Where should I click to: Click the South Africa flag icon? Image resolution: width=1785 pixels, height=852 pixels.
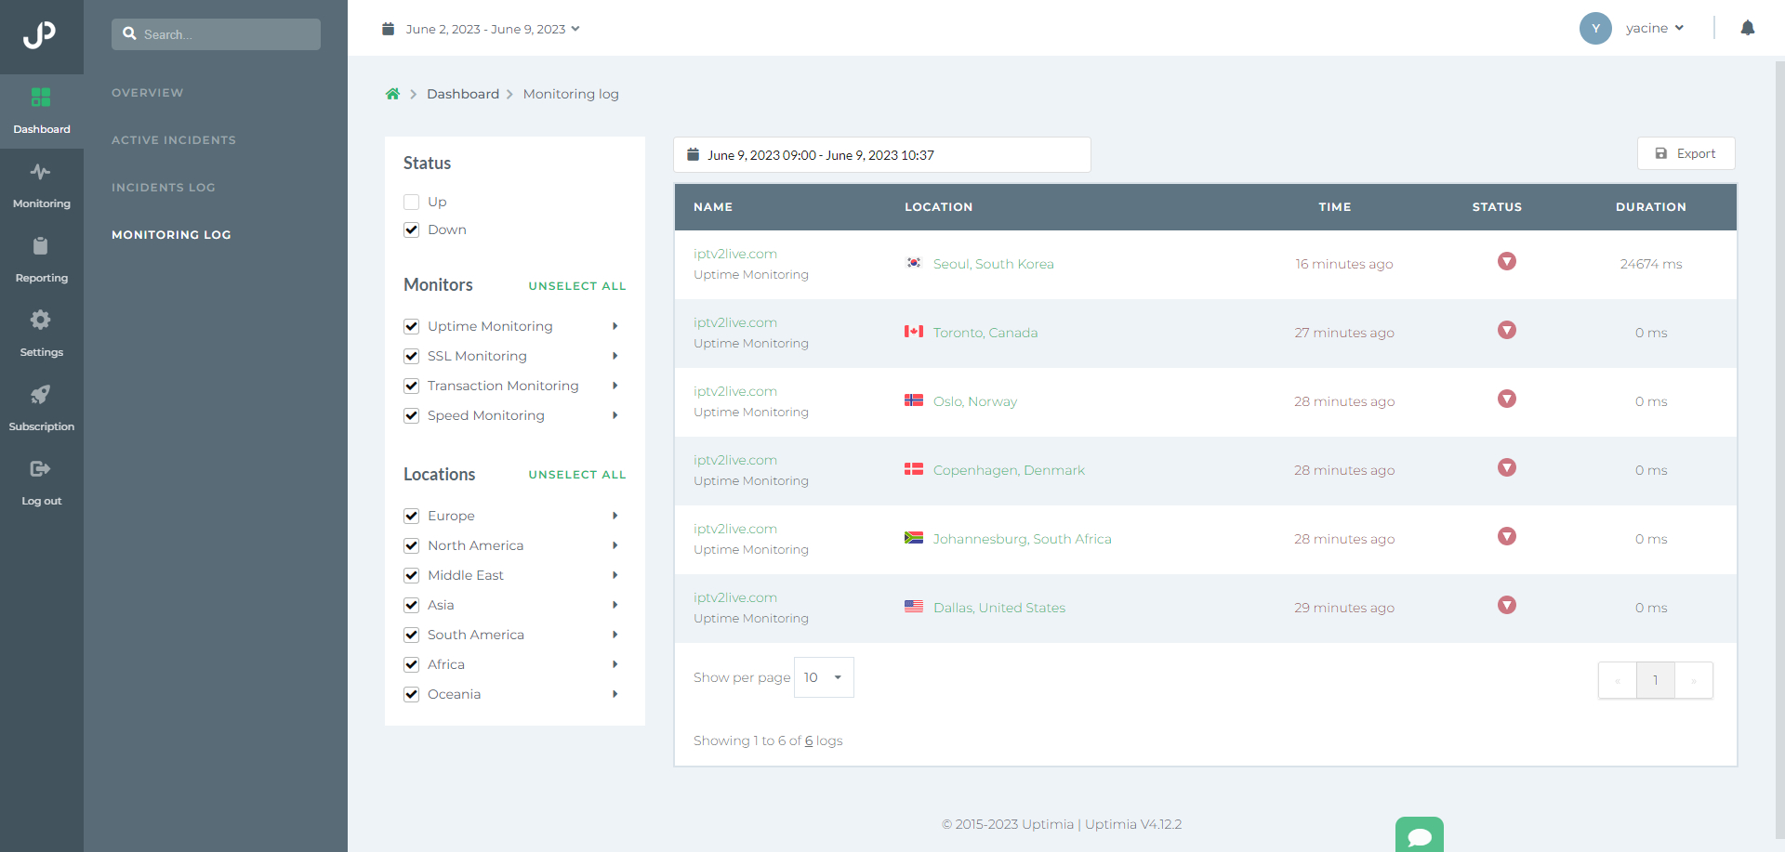[914, 538]
